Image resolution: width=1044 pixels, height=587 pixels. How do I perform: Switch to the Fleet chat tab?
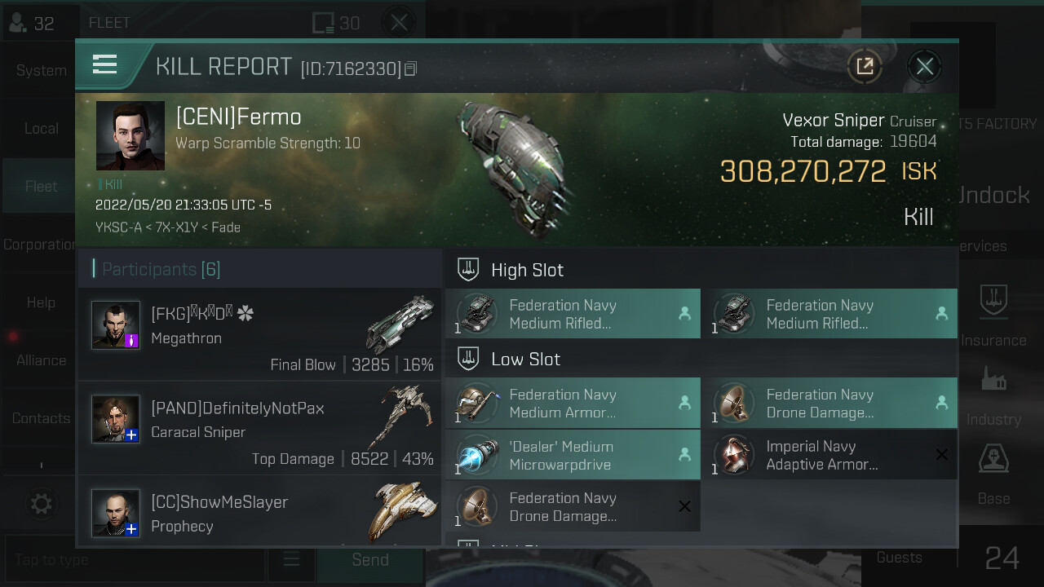41,186
